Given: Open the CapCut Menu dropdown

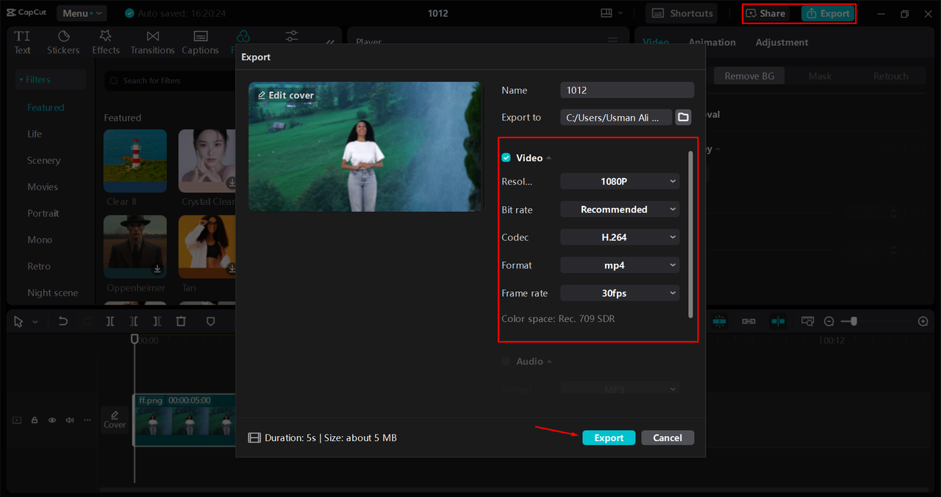Looking at the screenshot, I should click(x=80, y=13).
